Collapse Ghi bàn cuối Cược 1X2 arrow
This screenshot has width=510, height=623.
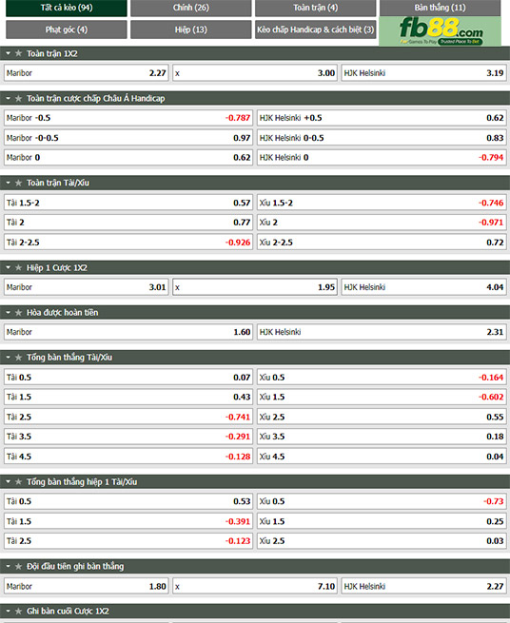(8, 611)
